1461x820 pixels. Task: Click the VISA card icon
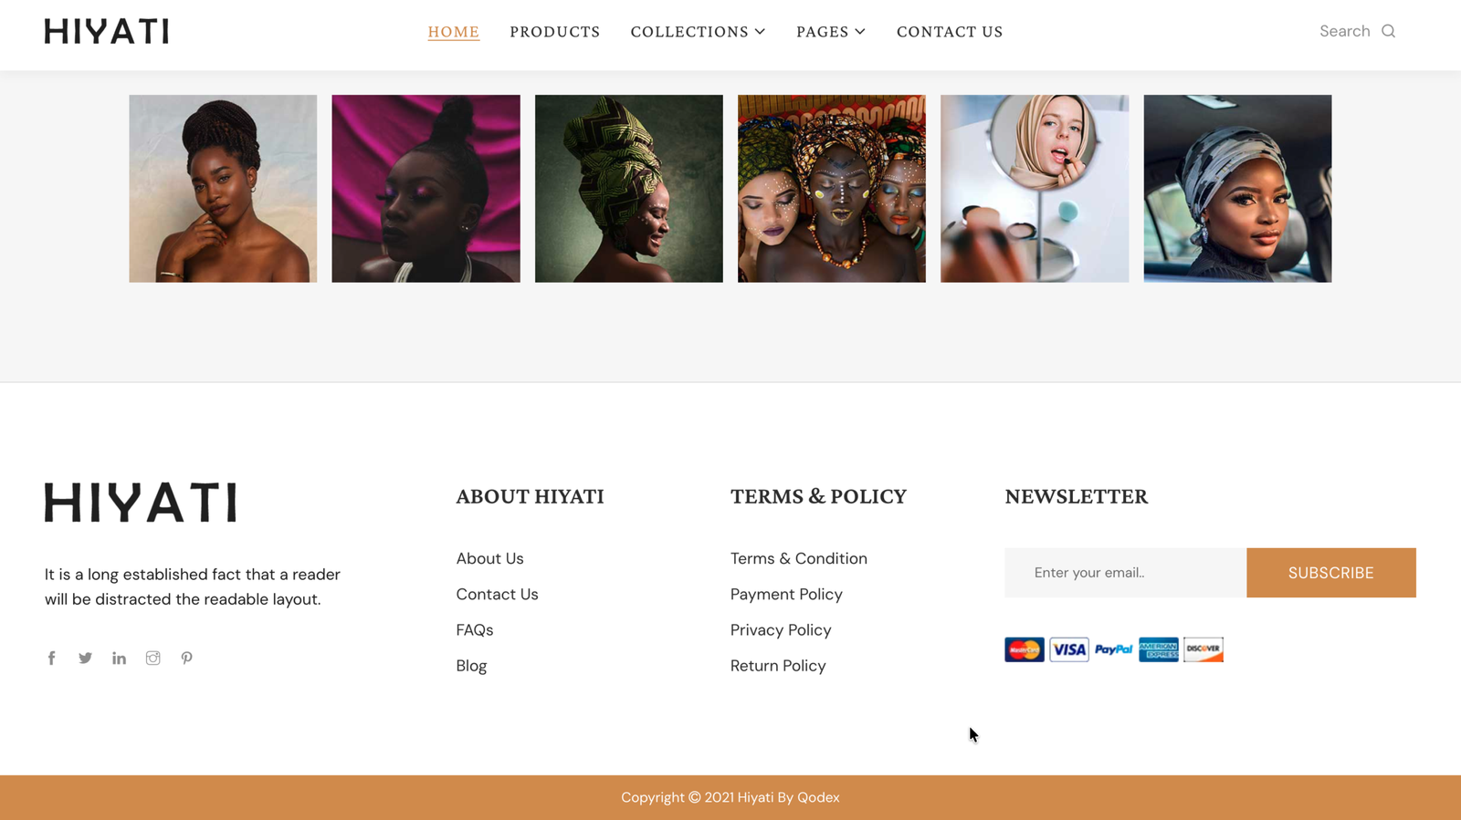click(1068, 649)
